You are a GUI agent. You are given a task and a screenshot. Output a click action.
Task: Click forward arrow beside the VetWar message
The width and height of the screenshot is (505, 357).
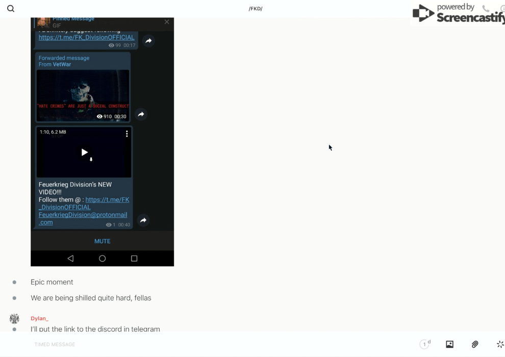(x=141, y=114)
